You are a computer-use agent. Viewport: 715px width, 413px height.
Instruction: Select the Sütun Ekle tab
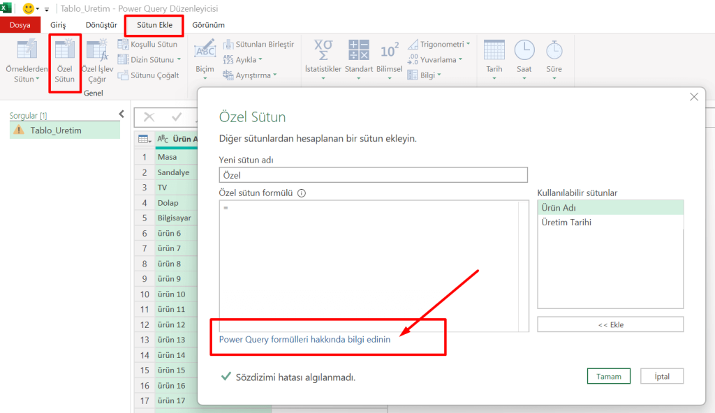pos(154,25)
